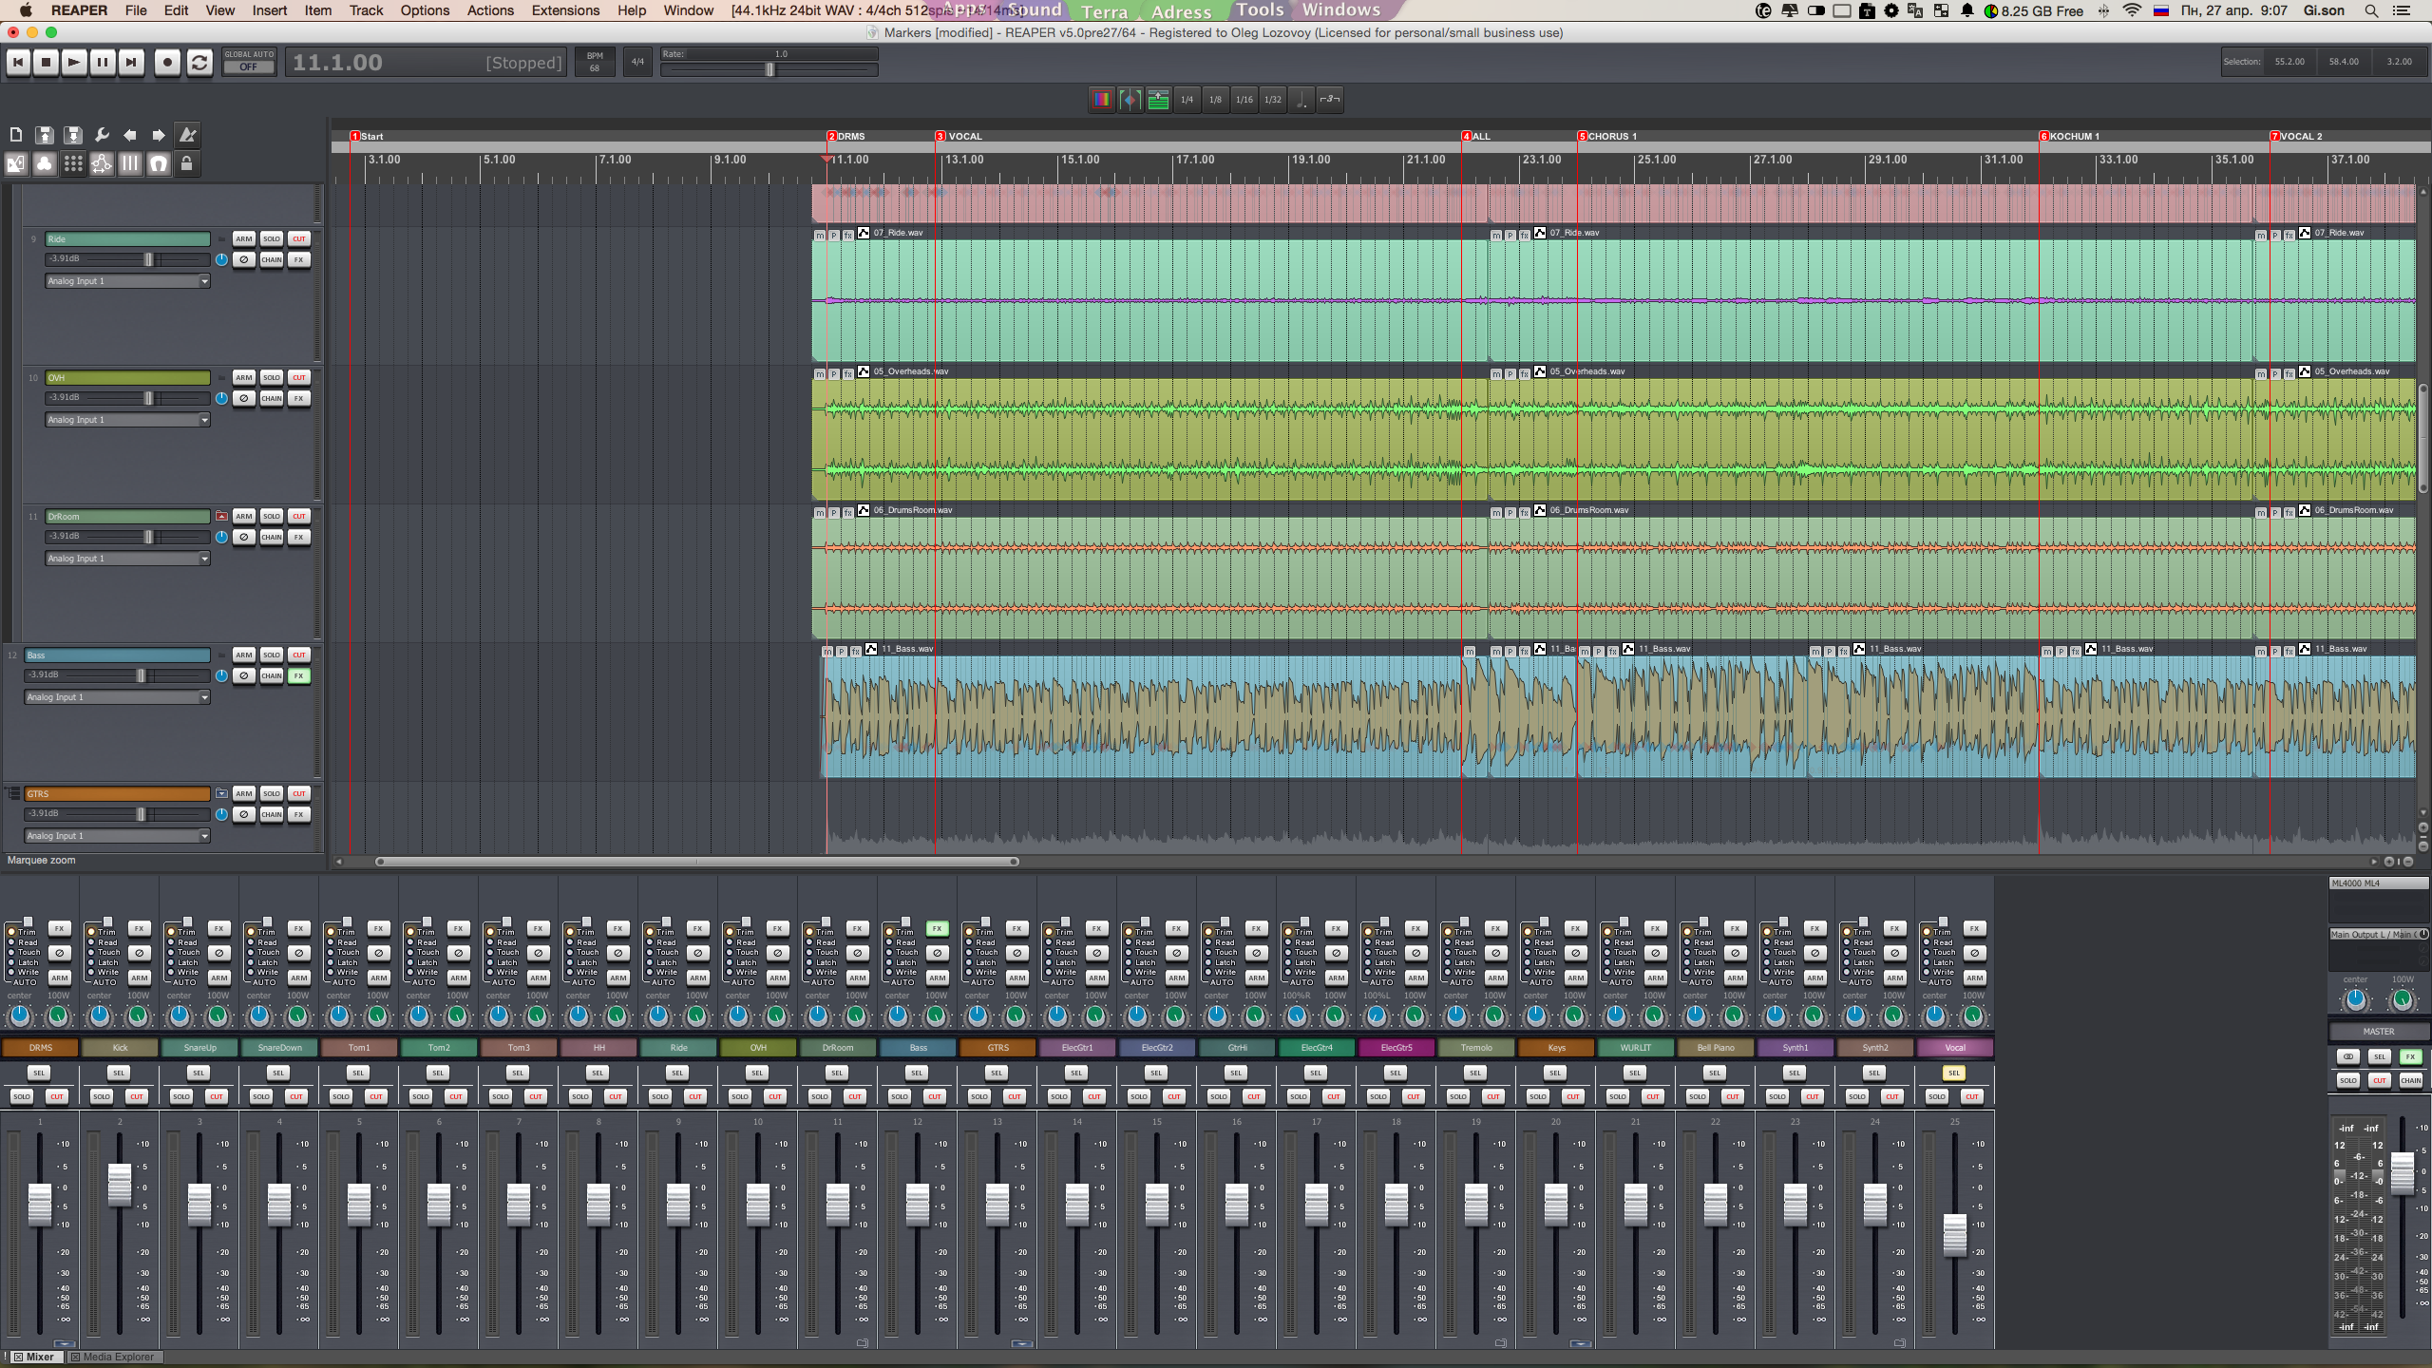Screen dimensions: 2432x1368
Task: Open GTRS track input dropdown
Action: tap(117, 836)
